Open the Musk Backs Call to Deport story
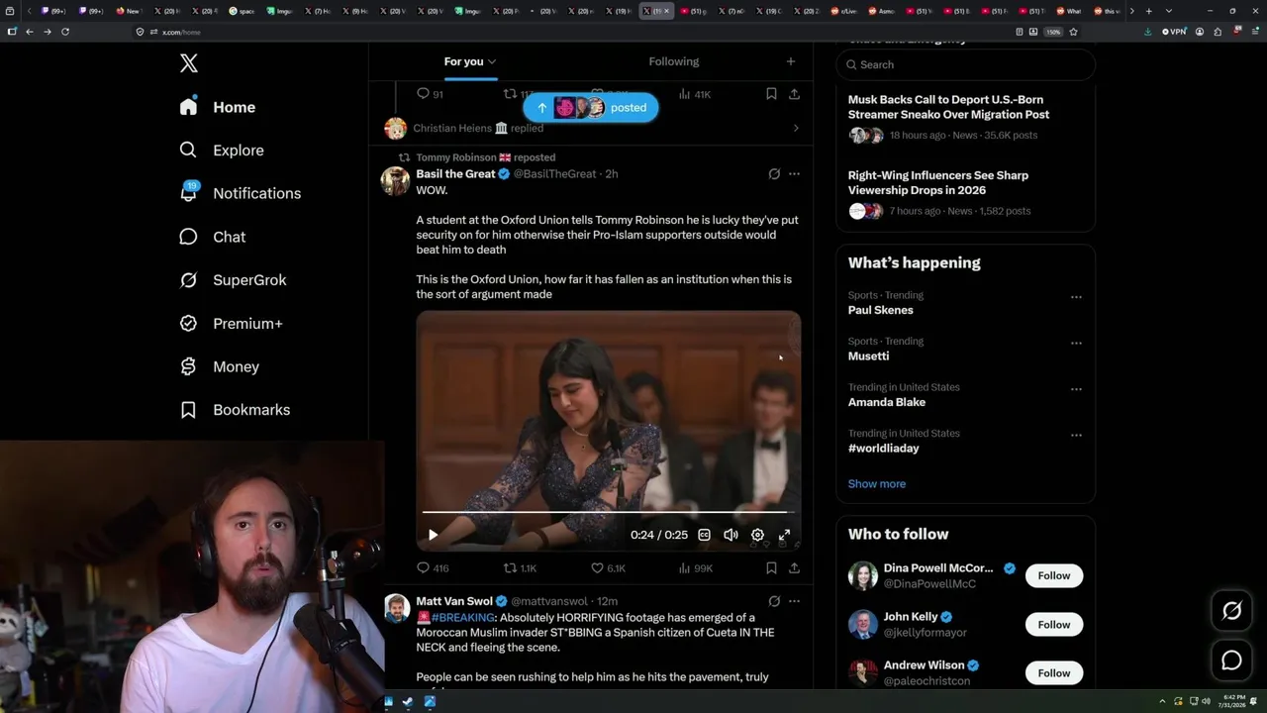 coord(948,107)
